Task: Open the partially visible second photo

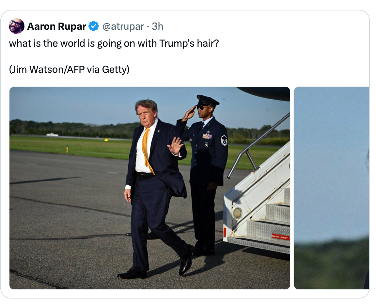Action: point(331,188)
